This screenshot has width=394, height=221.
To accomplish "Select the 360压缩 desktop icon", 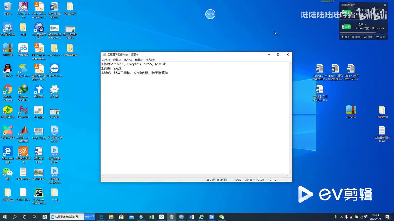I will pos(8,50).
